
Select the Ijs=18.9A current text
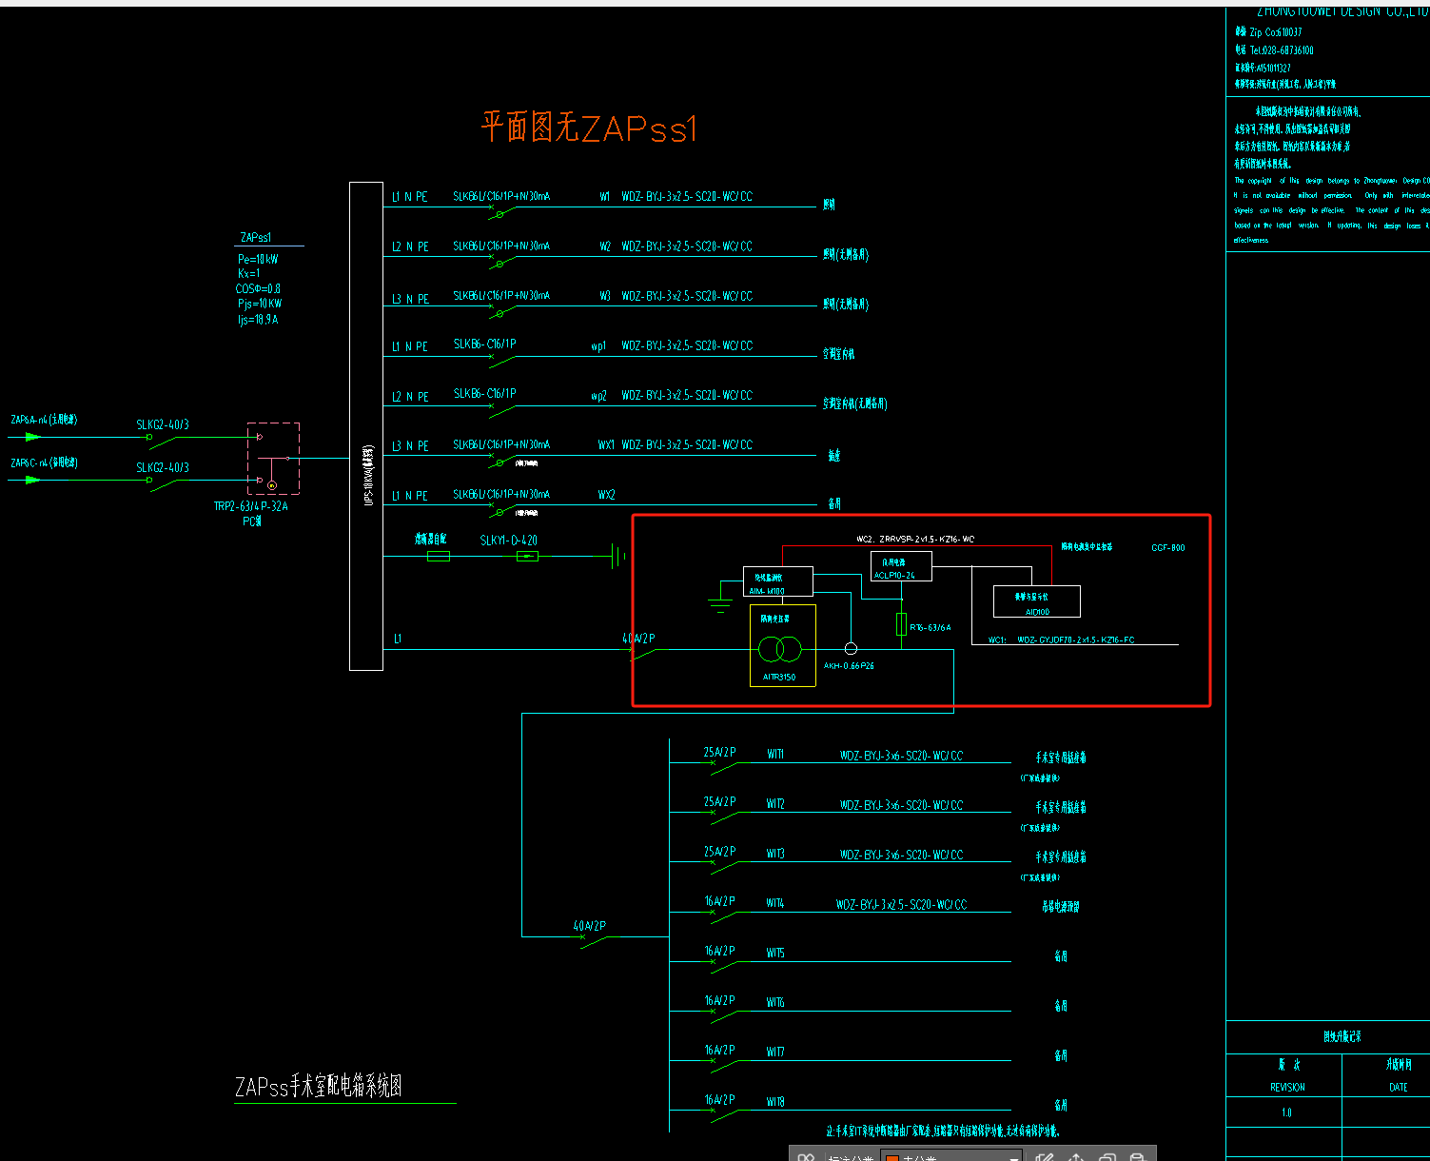(x=258, y=320)
